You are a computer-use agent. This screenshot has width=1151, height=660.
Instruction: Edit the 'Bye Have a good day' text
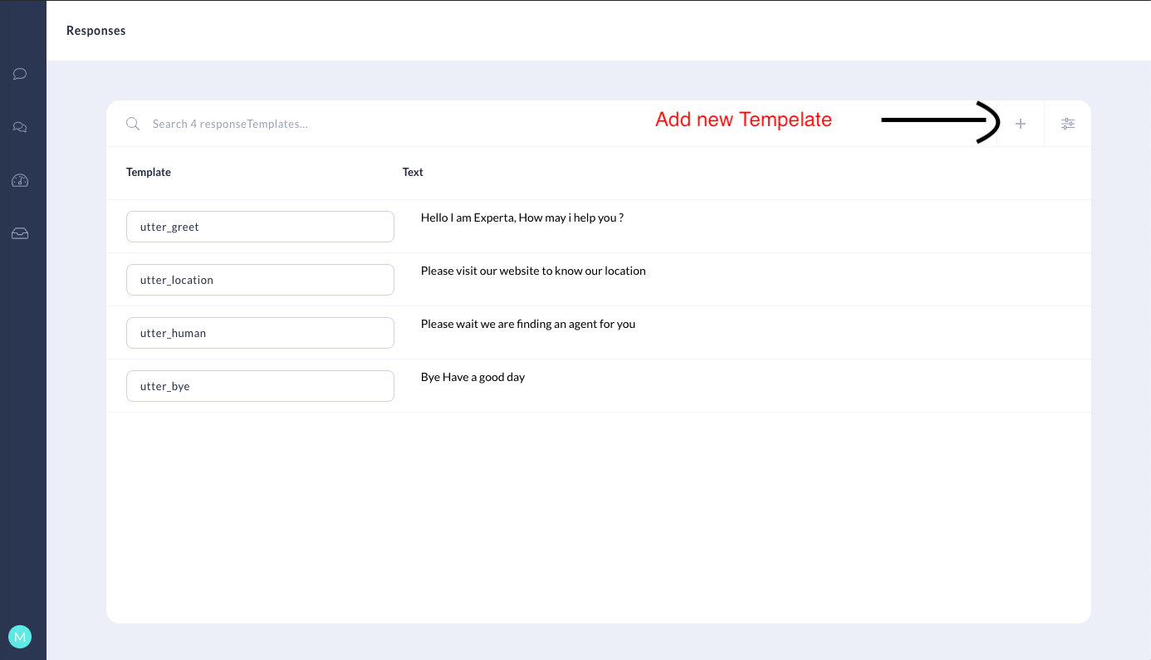pos(473,377)
